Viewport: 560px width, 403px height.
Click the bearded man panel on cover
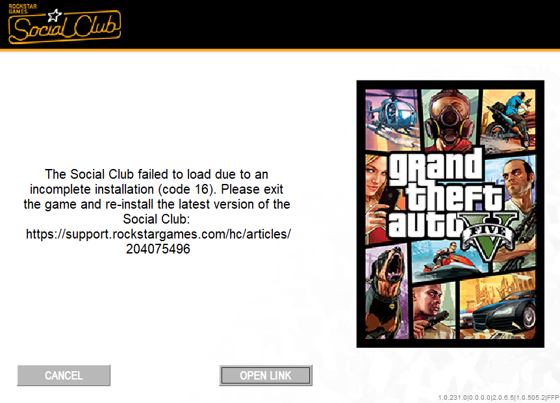click(x=518, y=200)
